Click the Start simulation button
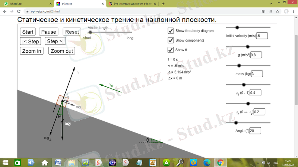The image size is (298, 167). 28,32
